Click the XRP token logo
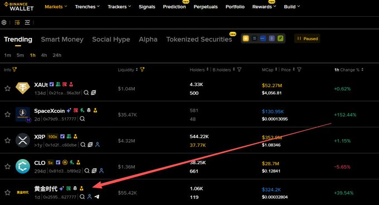Viewport: 379px width, 205px height. (23, 140)
